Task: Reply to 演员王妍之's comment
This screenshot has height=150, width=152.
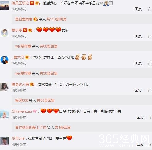Action: pos(138,9)
